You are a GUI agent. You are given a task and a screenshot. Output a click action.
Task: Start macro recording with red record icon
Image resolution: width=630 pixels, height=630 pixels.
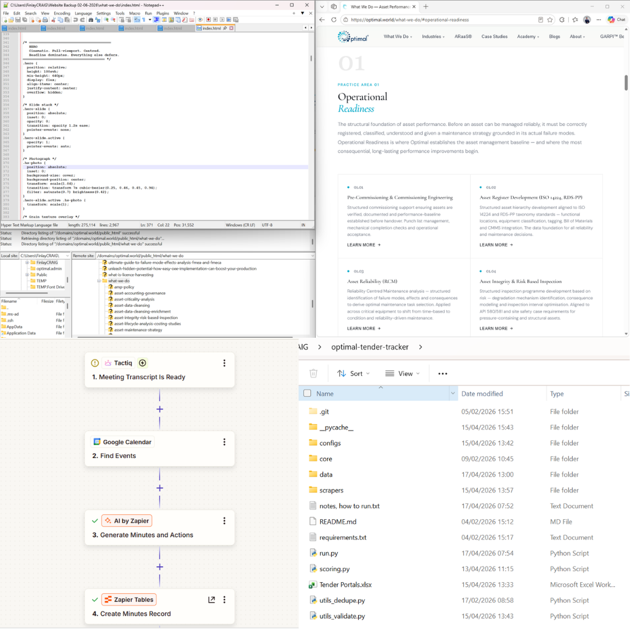click(208, 20)
